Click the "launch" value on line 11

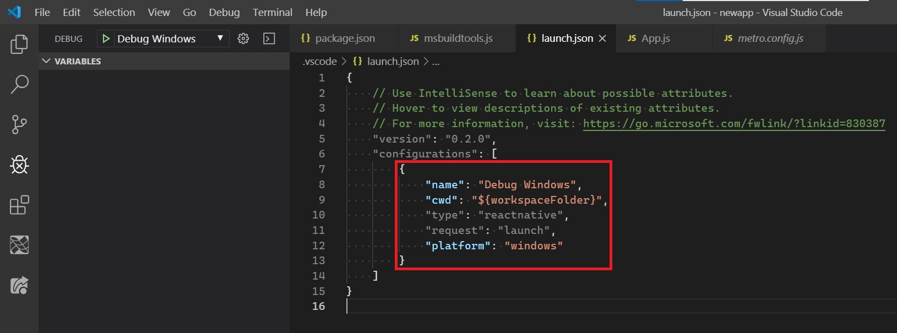coord(524,230)
